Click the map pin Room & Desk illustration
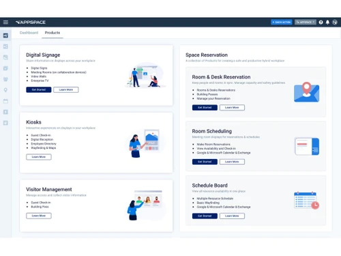 pyautogui.click(x=306, y=92)
